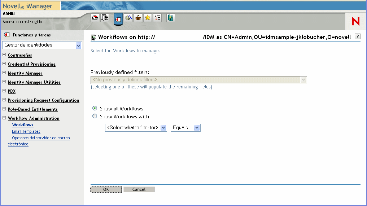
Task: Open the PBX role link
Action: [12, 91]
